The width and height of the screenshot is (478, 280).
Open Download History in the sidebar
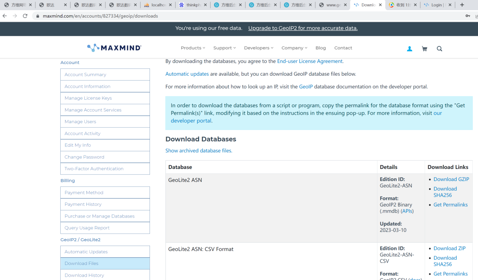105,275
